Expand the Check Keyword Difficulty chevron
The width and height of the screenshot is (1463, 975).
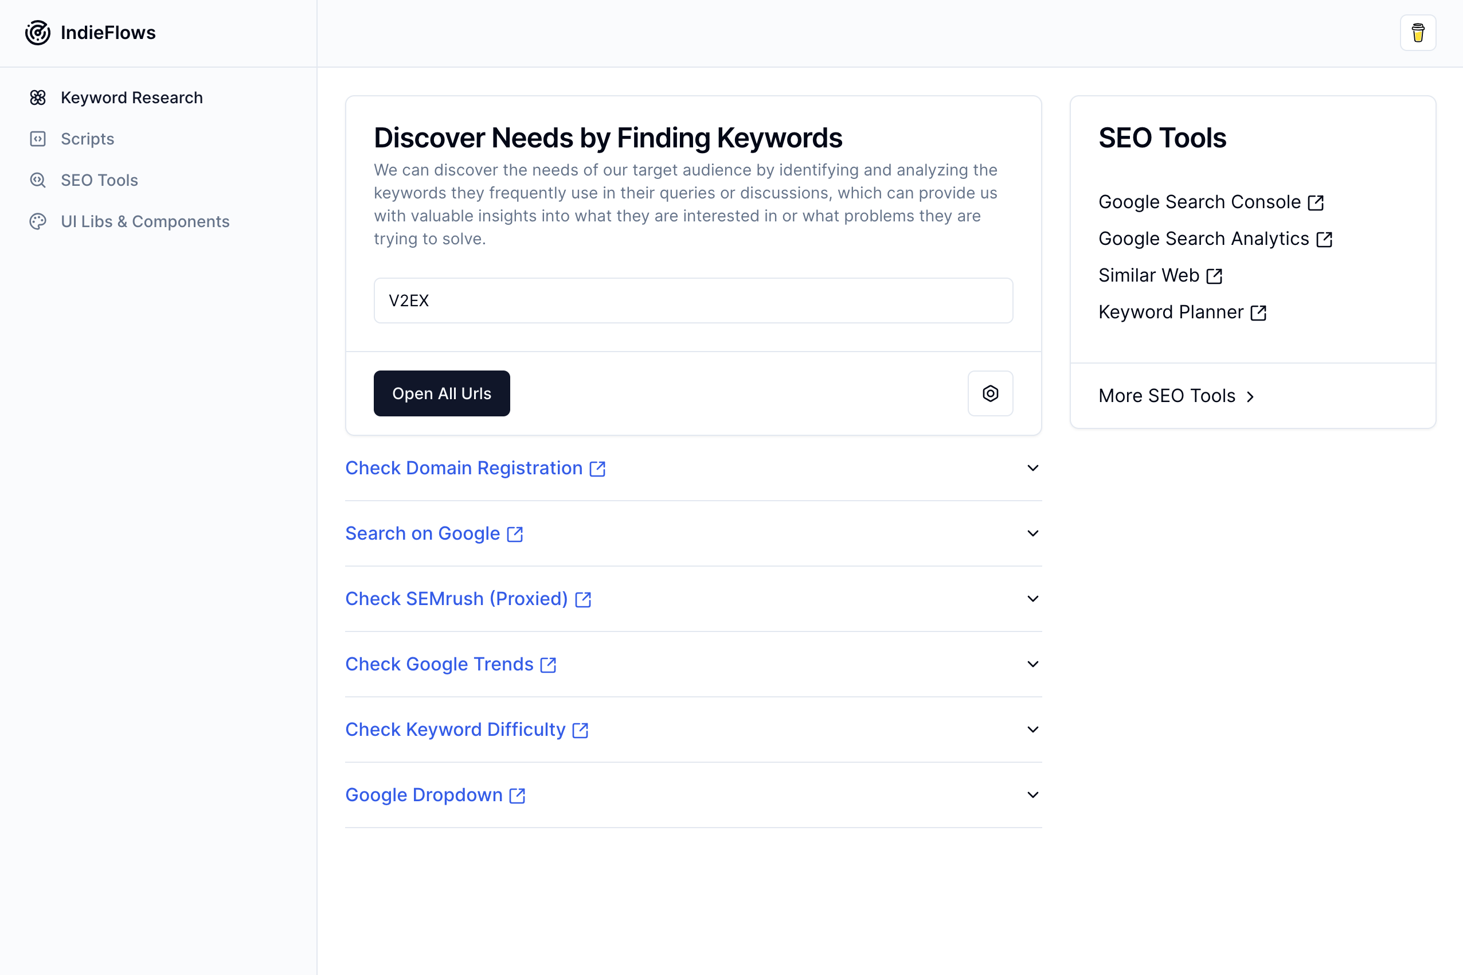[x=1032, y=730]
